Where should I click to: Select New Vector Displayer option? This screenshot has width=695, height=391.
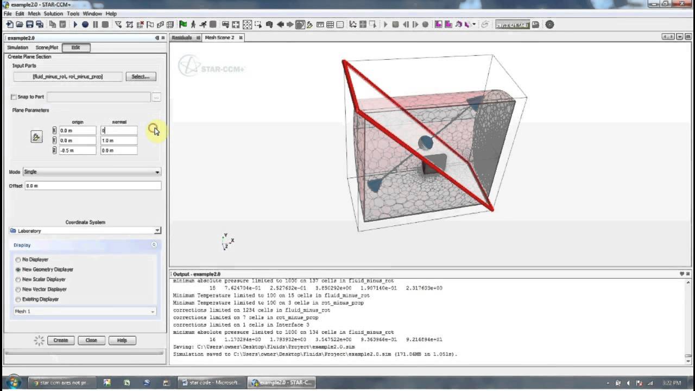click(18, 289)
